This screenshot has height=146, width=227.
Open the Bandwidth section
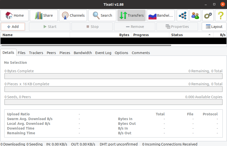(x=161, y=15)
